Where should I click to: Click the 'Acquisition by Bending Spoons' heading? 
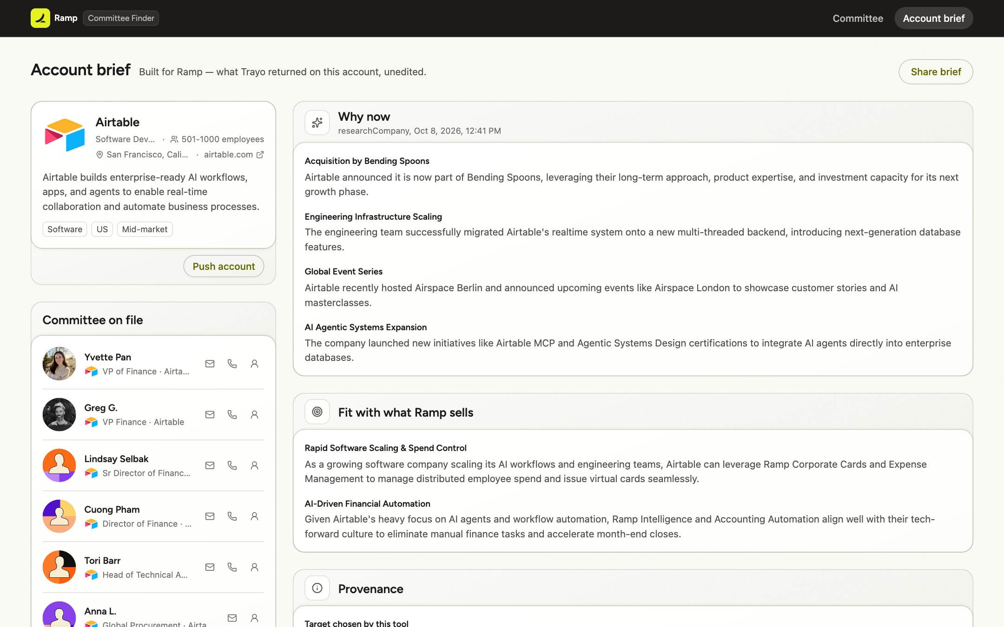pos(367,161)
